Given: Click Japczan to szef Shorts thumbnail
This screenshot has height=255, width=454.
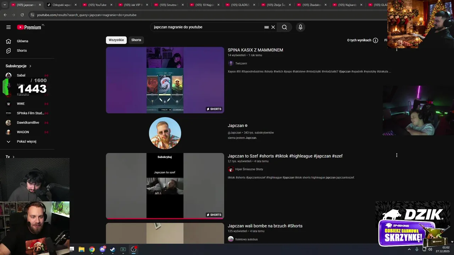Looking at the screenshot, I should [165, 186].
